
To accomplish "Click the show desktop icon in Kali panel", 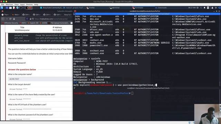I will tap(7, 8).
